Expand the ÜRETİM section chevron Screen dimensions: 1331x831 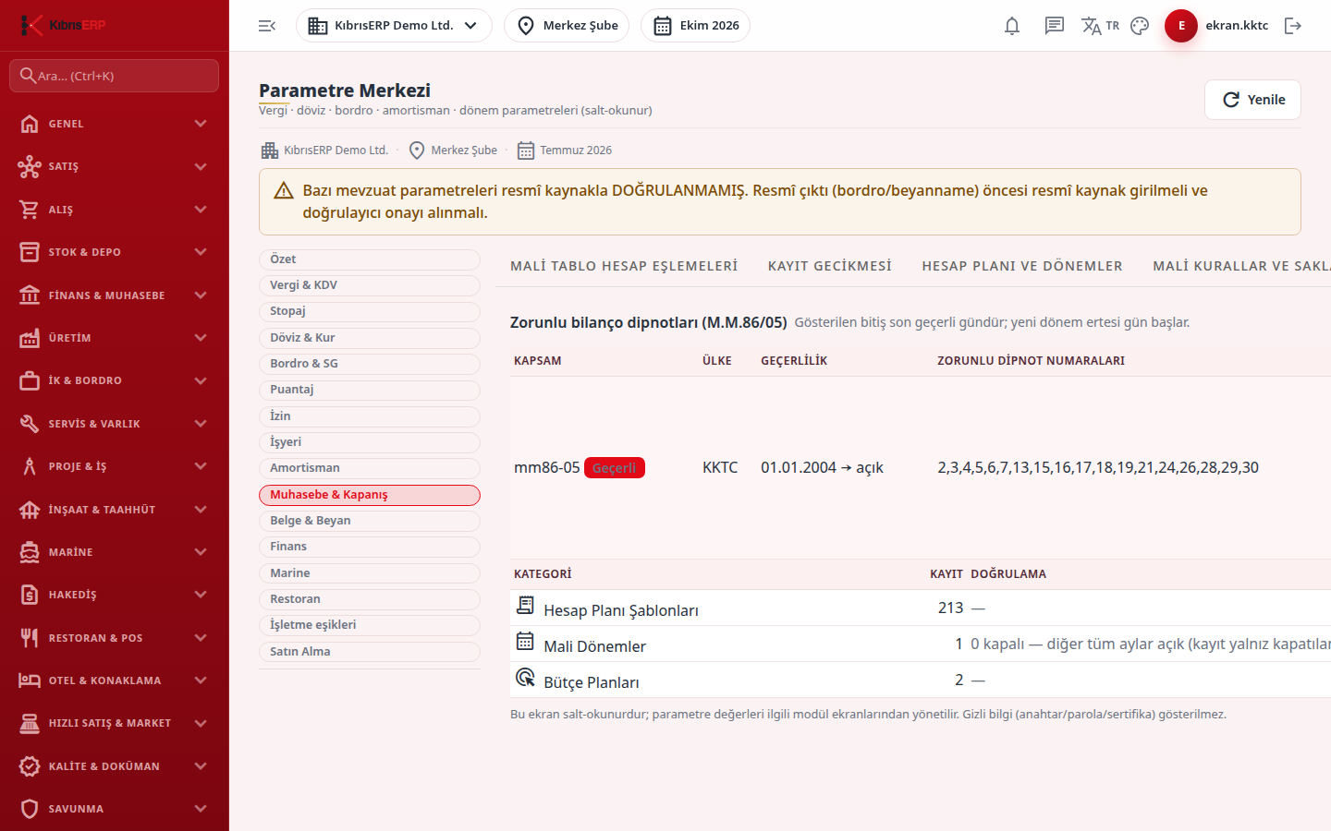(x=201, y=338)
